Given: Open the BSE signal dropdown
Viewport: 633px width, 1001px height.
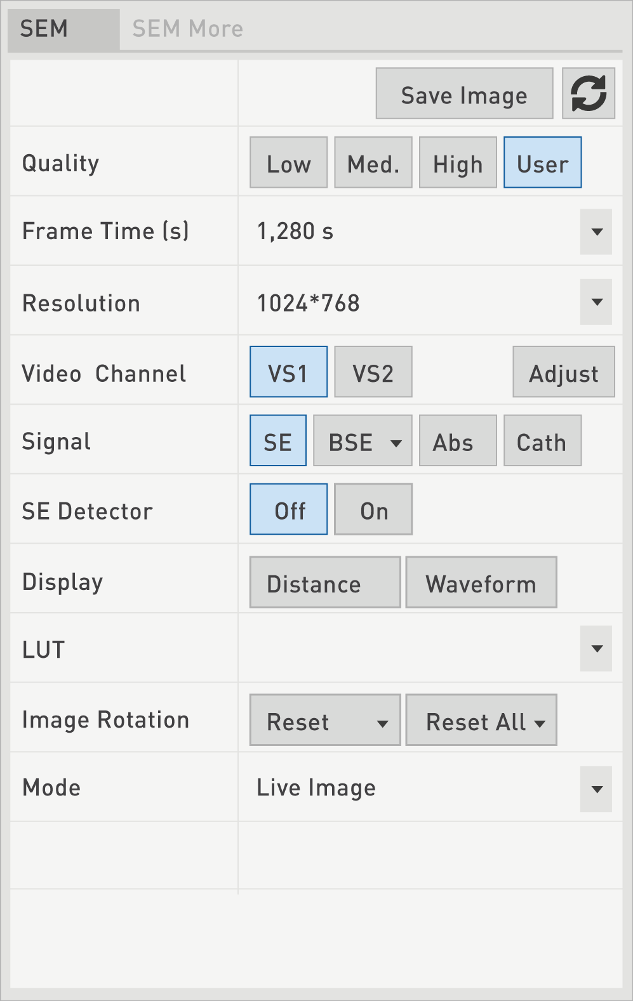Looking at the screenshot, I should (x=396, y=442).
